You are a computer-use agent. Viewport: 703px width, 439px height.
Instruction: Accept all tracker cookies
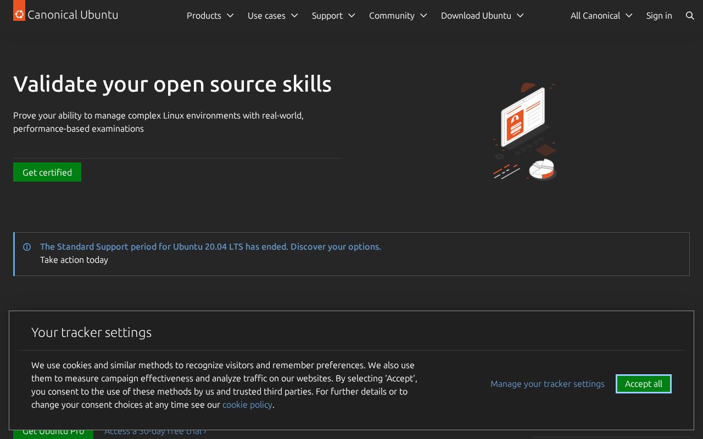[x=643, y=384]
